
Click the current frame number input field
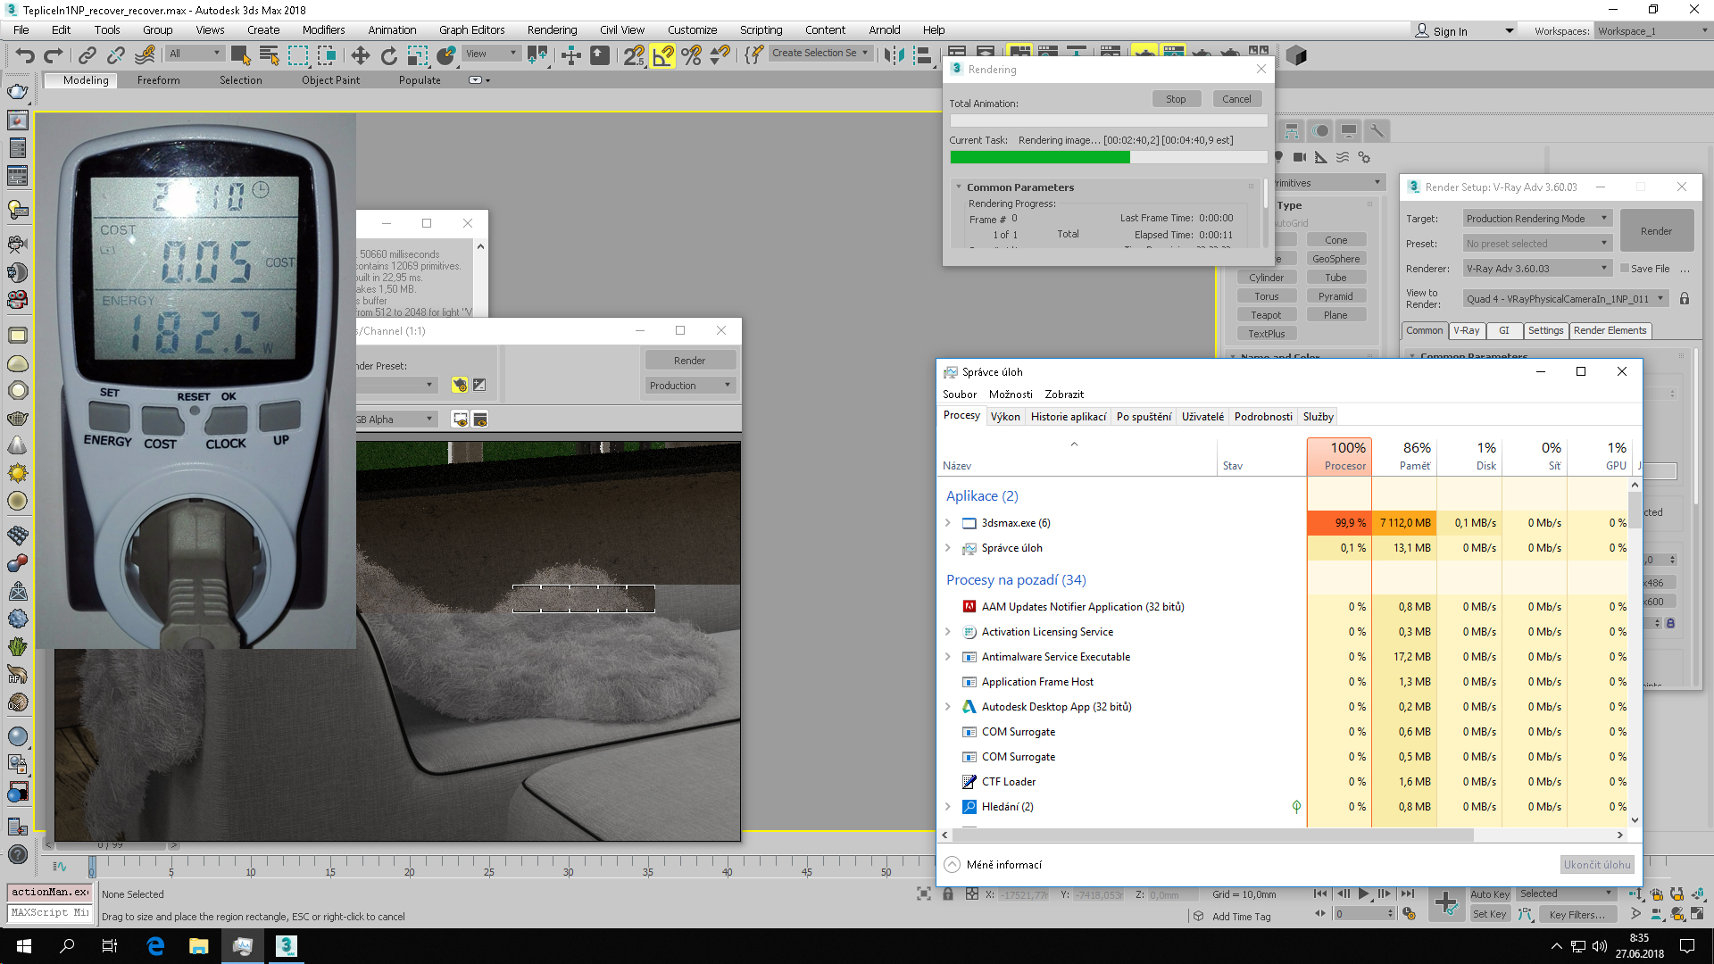click(x=1362, y=914)
